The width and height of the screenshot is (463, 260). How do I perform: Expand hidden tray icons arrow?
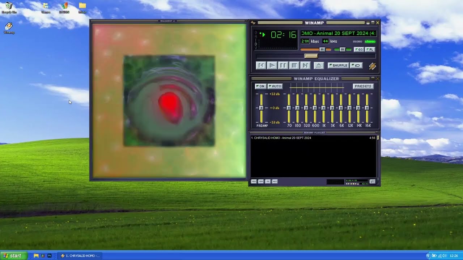tap(428, 256)
